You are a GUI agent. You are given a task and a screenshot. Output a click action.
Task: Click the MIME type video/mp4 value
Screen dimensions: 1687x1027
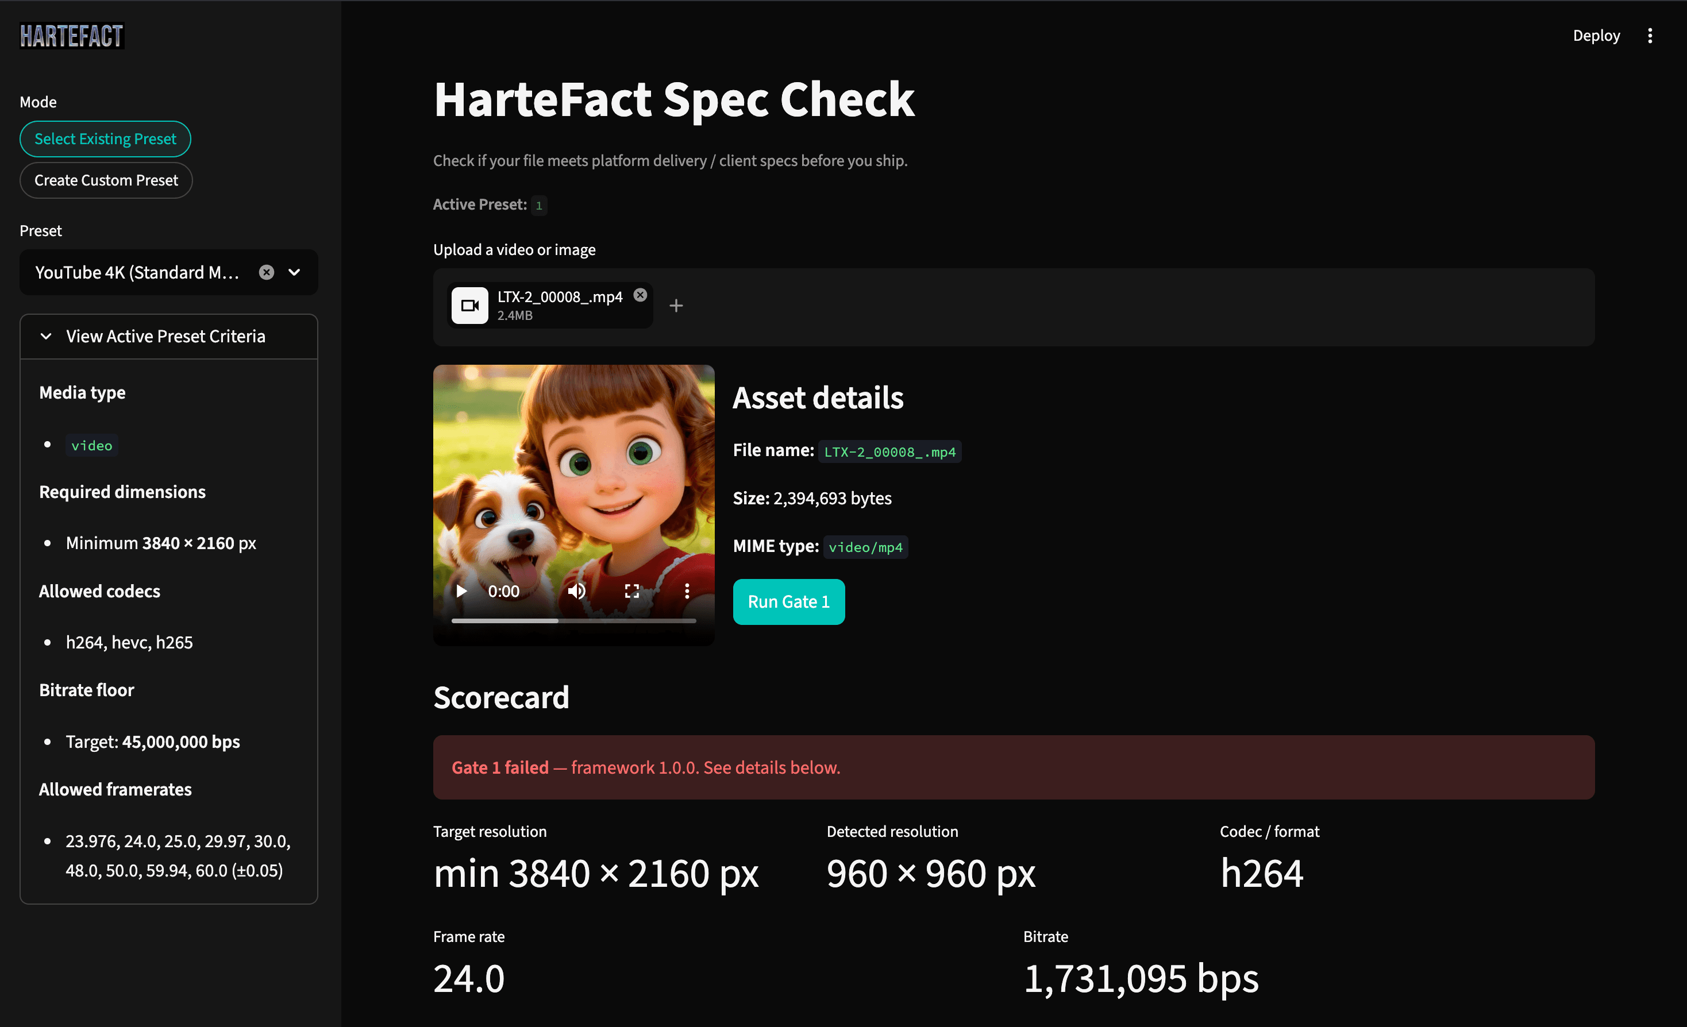click(865, 547)
